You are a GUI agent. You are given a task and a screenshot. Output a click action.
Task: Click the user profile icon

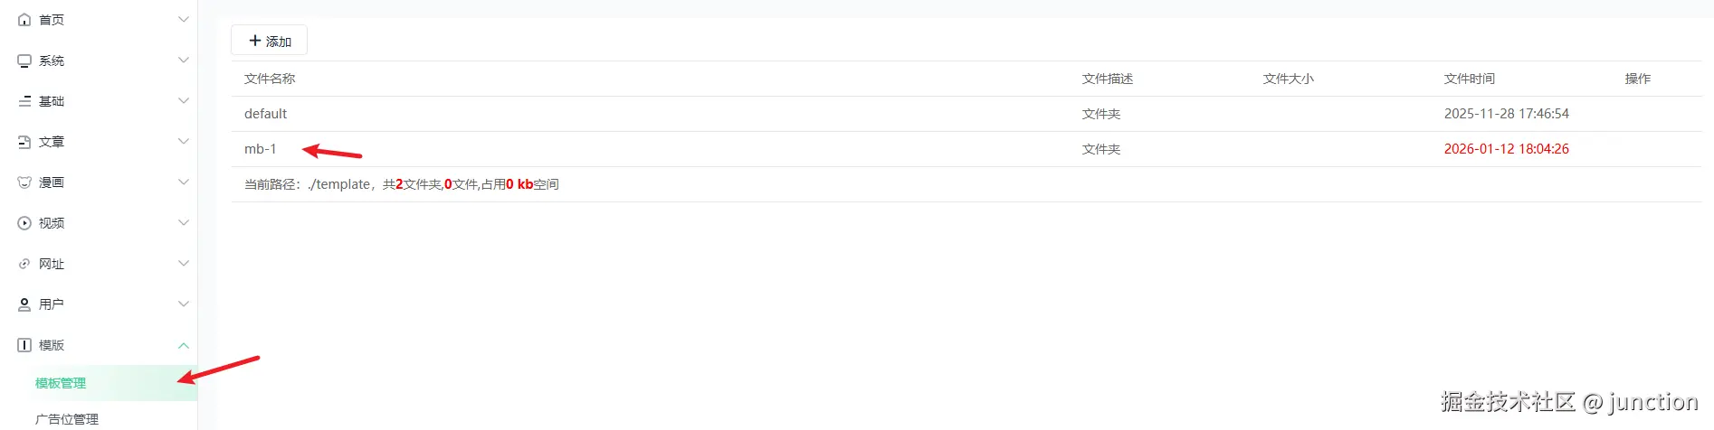tap(24, 304)
